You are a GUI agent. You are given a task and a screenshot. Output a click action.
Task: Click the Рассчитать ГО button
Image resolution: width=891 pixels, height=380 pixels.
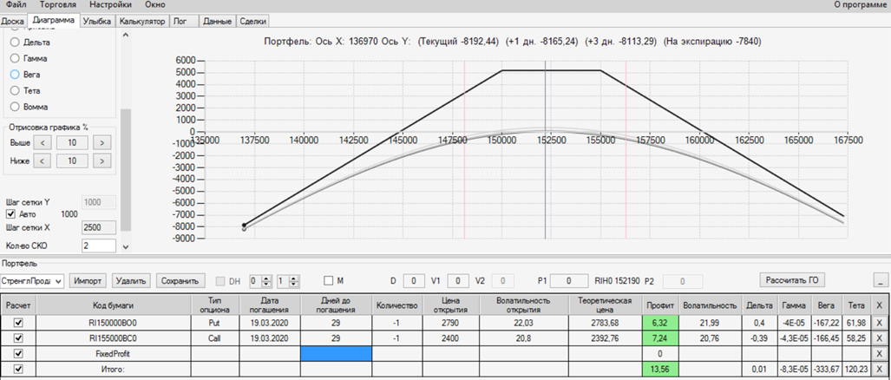click(792, 279)
